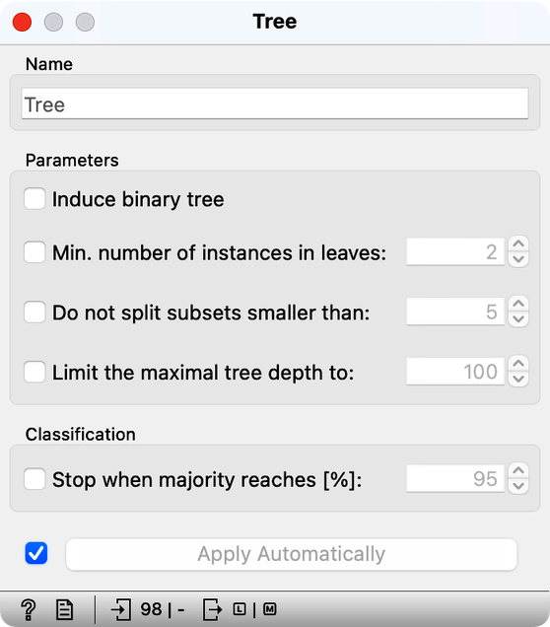Click the Learner output L icon
Screen dimensions: 550x627
tap(240, 609)
